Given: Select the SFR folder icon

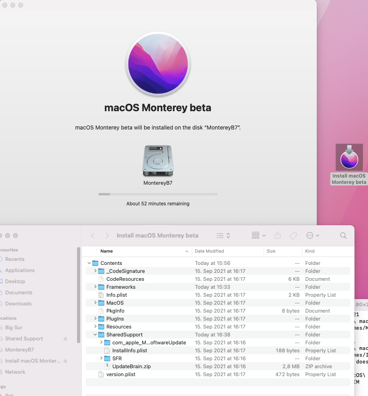Looking at the screenshot, I should click(107, 358).
